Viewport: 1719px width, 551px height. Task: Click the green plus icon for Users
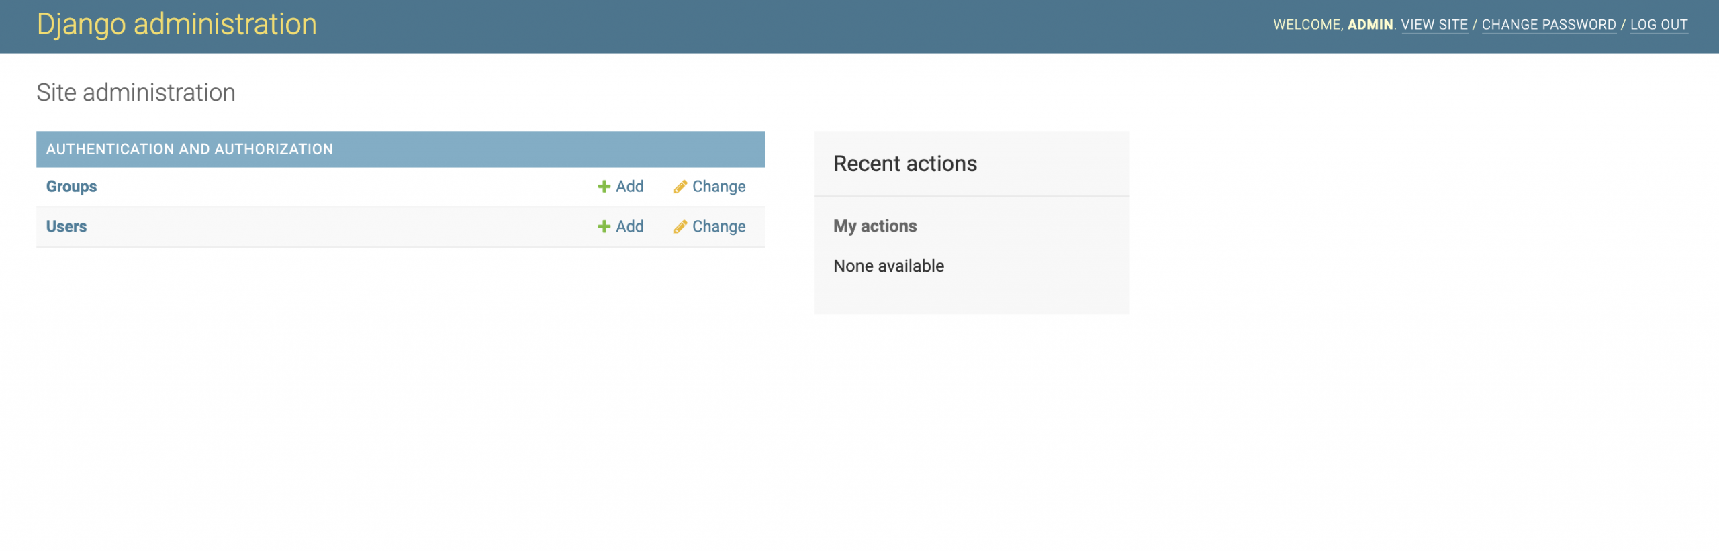click(x=604, y=227)
